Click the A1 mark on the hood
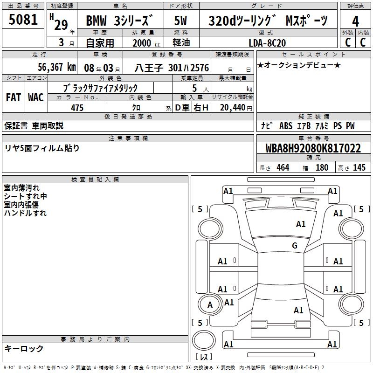This screenshot has width=373, height=373. (x=301, y=224)
